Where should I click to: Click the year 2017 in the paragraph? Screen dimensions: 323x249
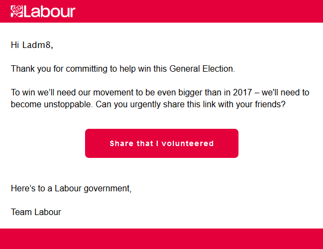point(242,92)
